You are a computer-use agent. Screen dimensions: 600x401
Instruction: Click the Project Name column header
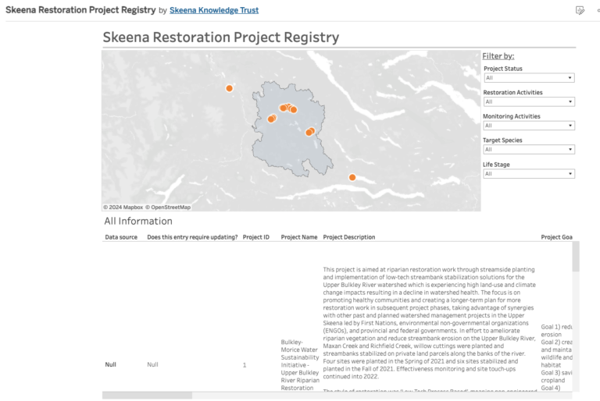click(x=299, y=237)
